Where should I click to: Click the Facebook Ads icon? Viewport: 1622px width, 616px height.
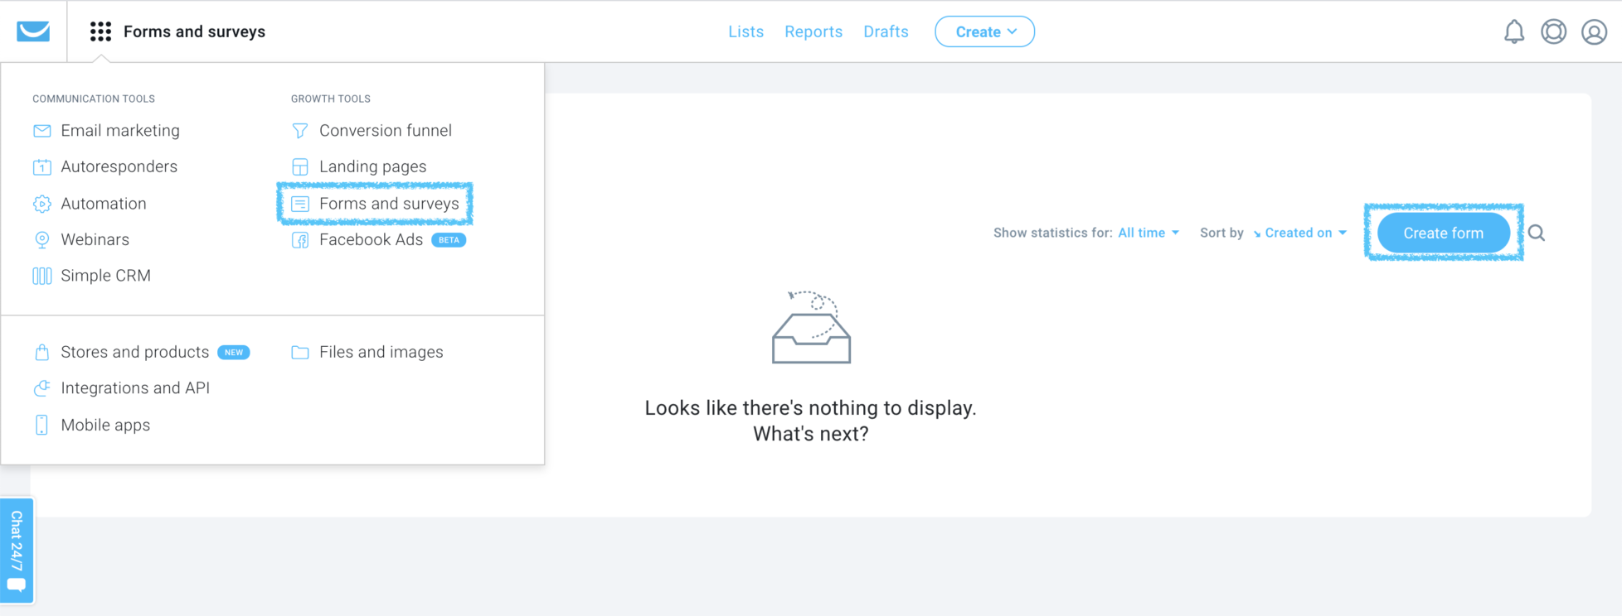[x=300, y=240]
